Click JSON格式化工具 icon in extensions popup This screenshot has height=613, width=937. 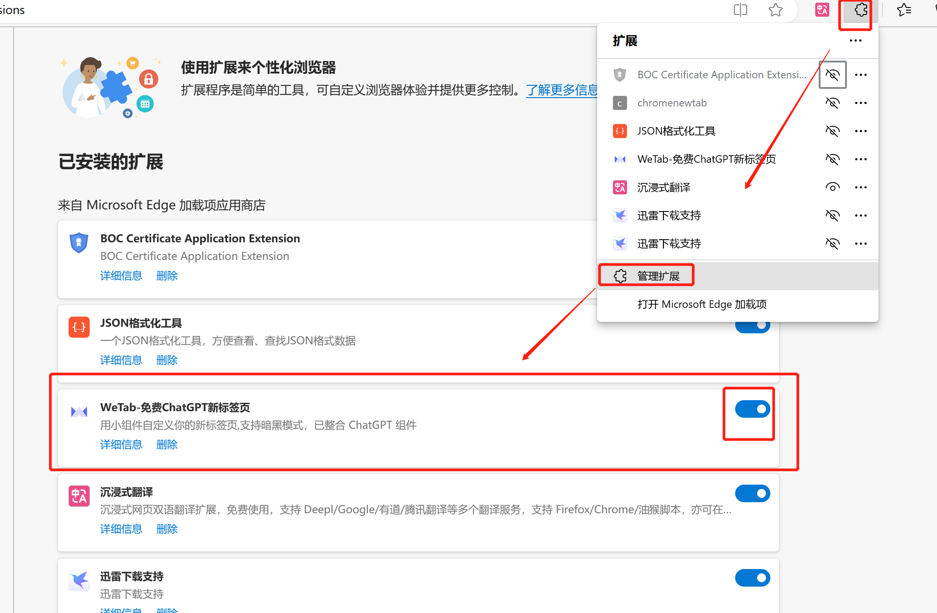tap(620, 131)
